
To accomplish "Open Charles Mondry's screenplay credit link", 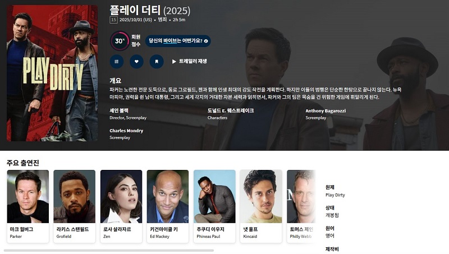I will 126,131.
